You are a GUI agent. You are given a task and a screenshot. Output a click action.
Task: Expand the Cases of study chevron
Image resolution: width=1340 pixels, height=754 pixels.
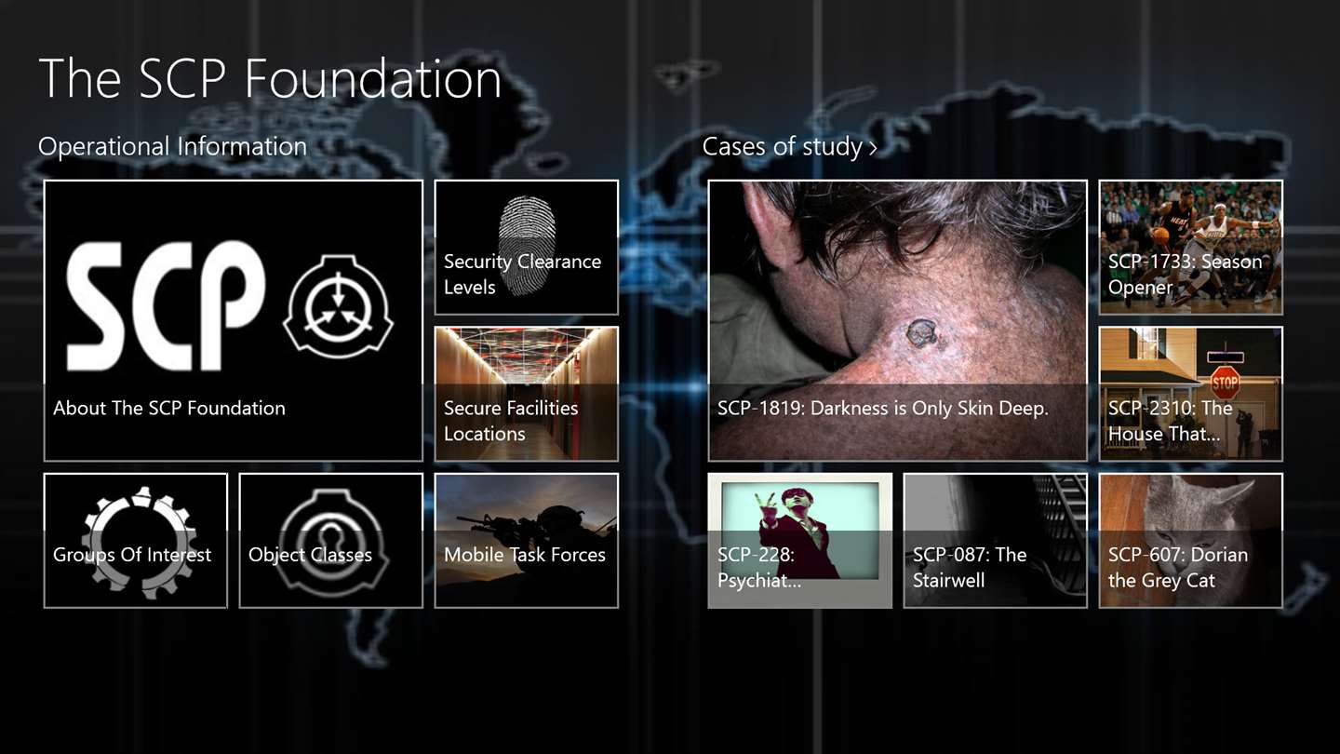pos(873,148)
